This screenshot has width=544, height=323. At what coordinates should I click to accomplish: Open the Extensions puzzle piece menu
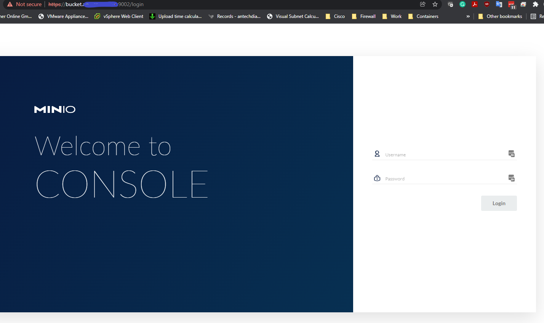[x=535, y=4]
